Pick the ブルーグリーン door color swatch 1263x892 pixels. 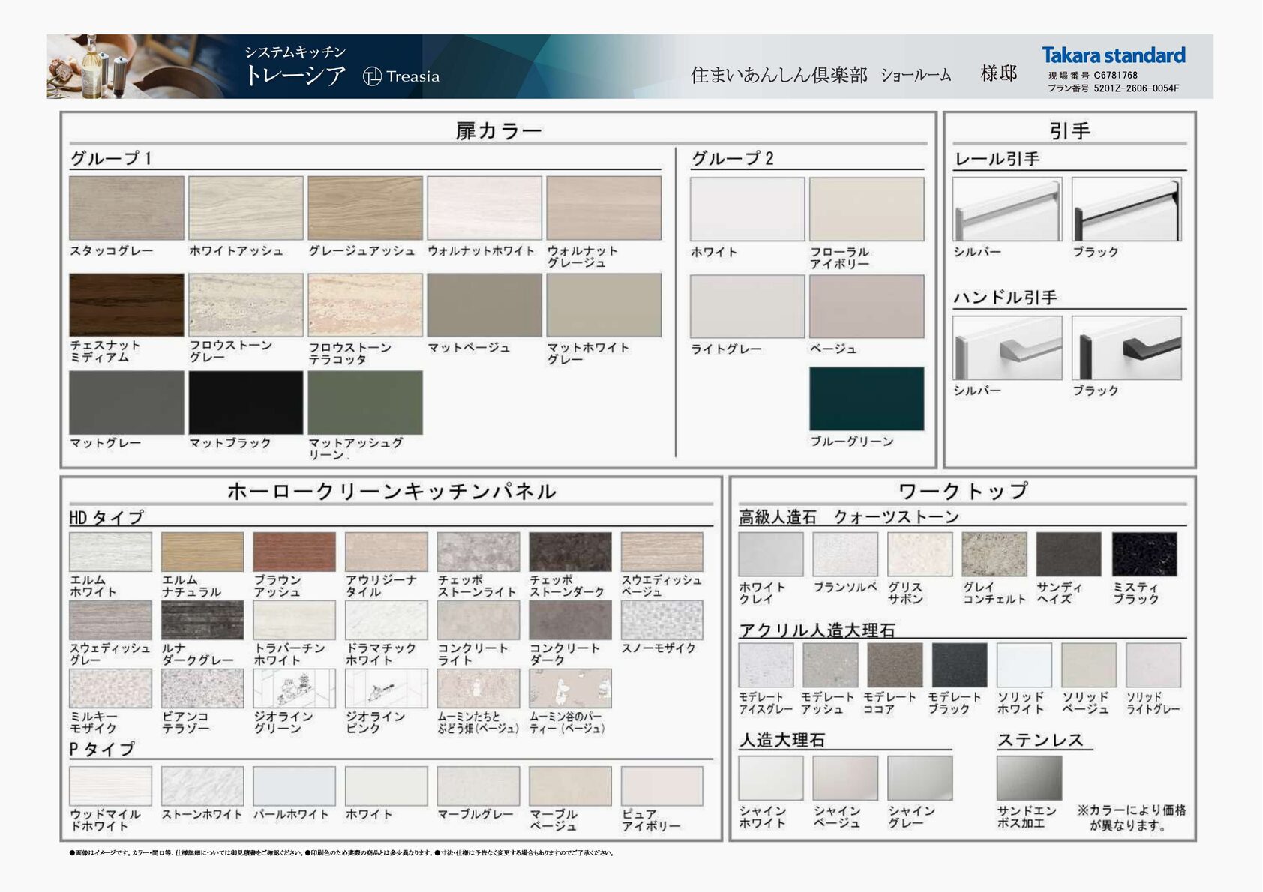tap(866, 399)
